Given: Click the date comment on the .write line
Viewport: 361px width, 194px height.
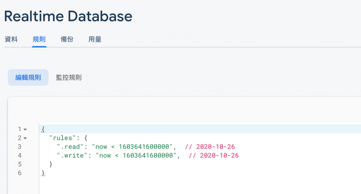Looking at the screenshot, I should [214, 155].
